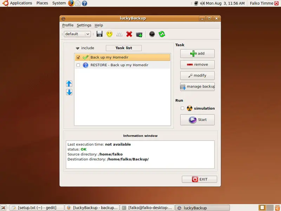Click the luckyBackup window title icon

point(63,19)
